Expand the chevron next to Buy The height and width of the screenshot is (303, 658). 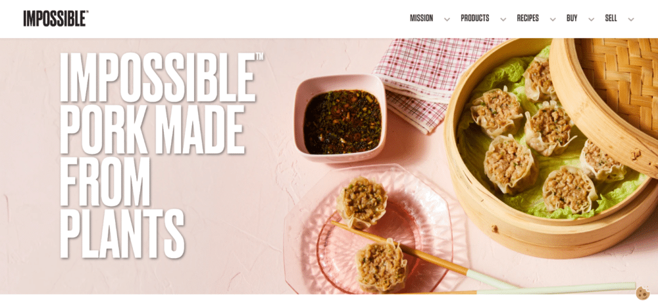point(591,19)
